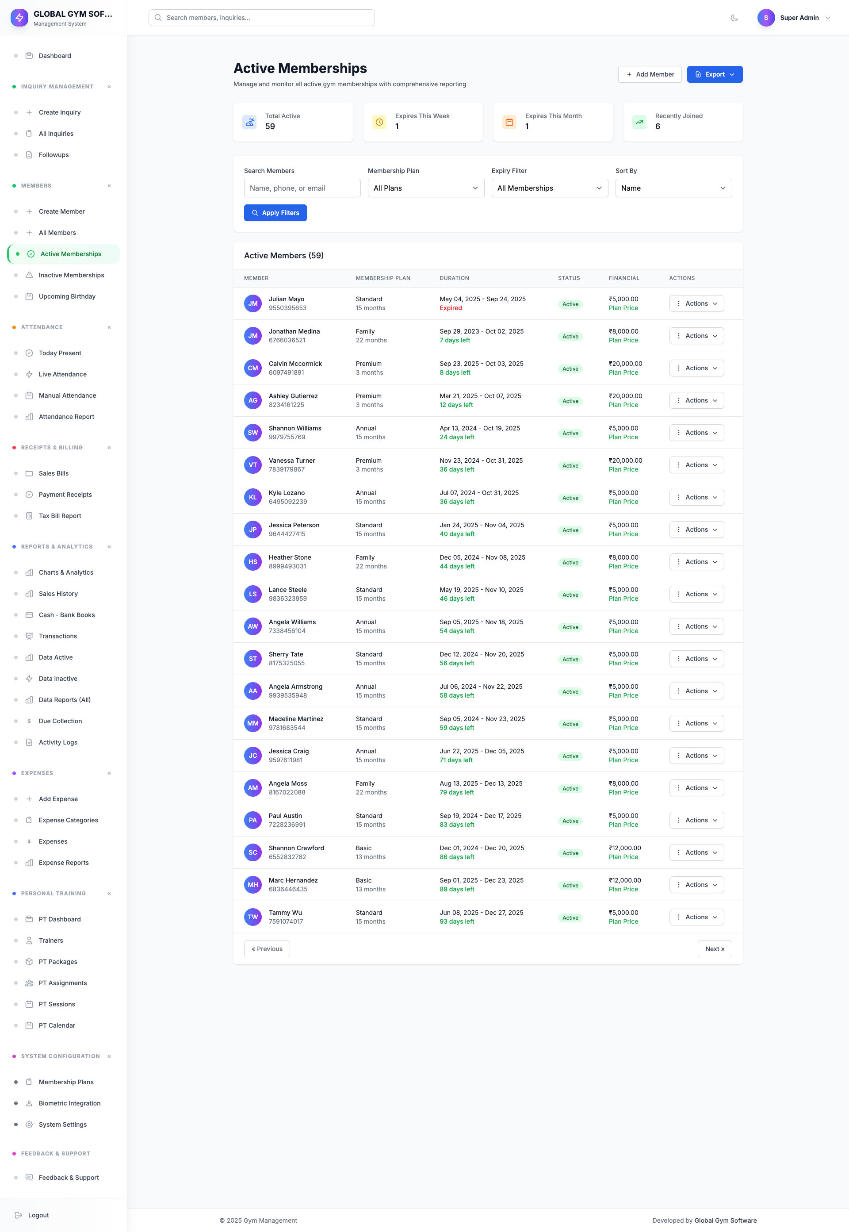Click the search magnifier icon in top bar

(158, 18)
